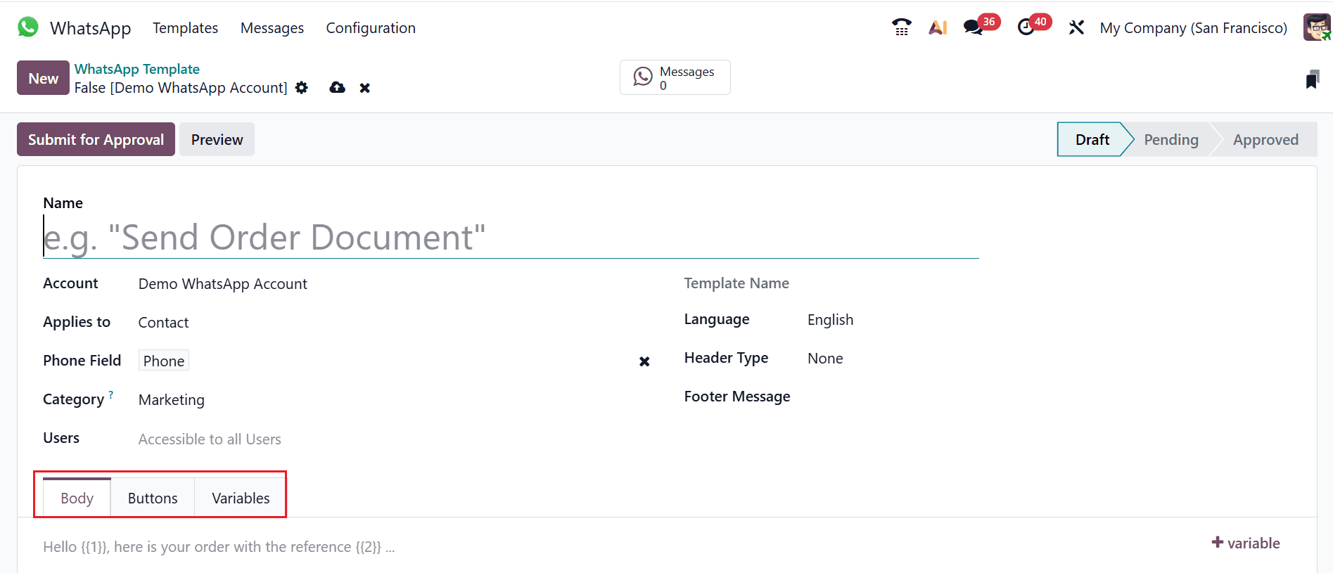
Task: Select the Pending status stage
Action: pos(1171,139)
